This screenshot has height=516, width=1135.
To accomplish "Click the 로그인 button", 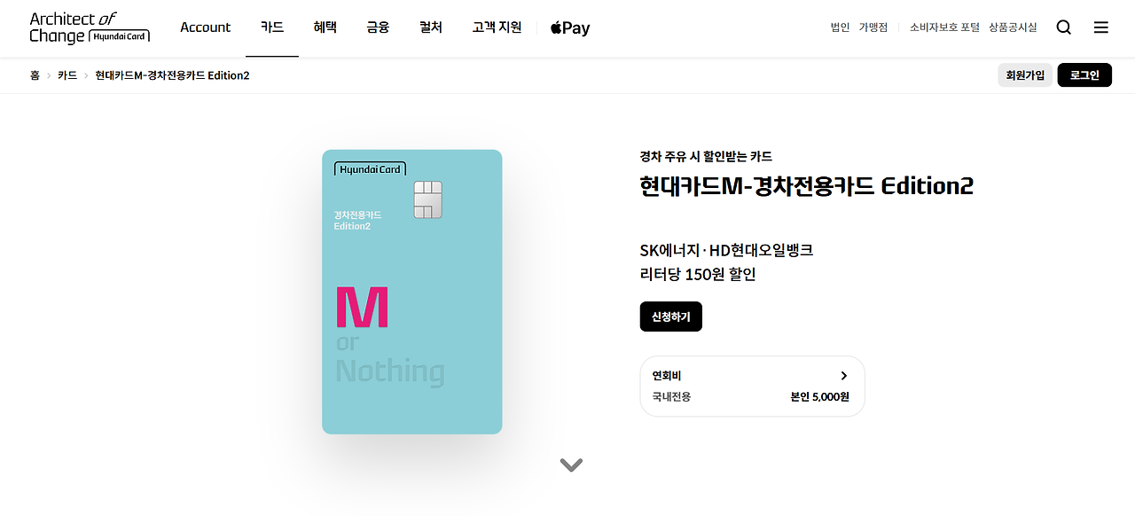I will click(1084, 75).
